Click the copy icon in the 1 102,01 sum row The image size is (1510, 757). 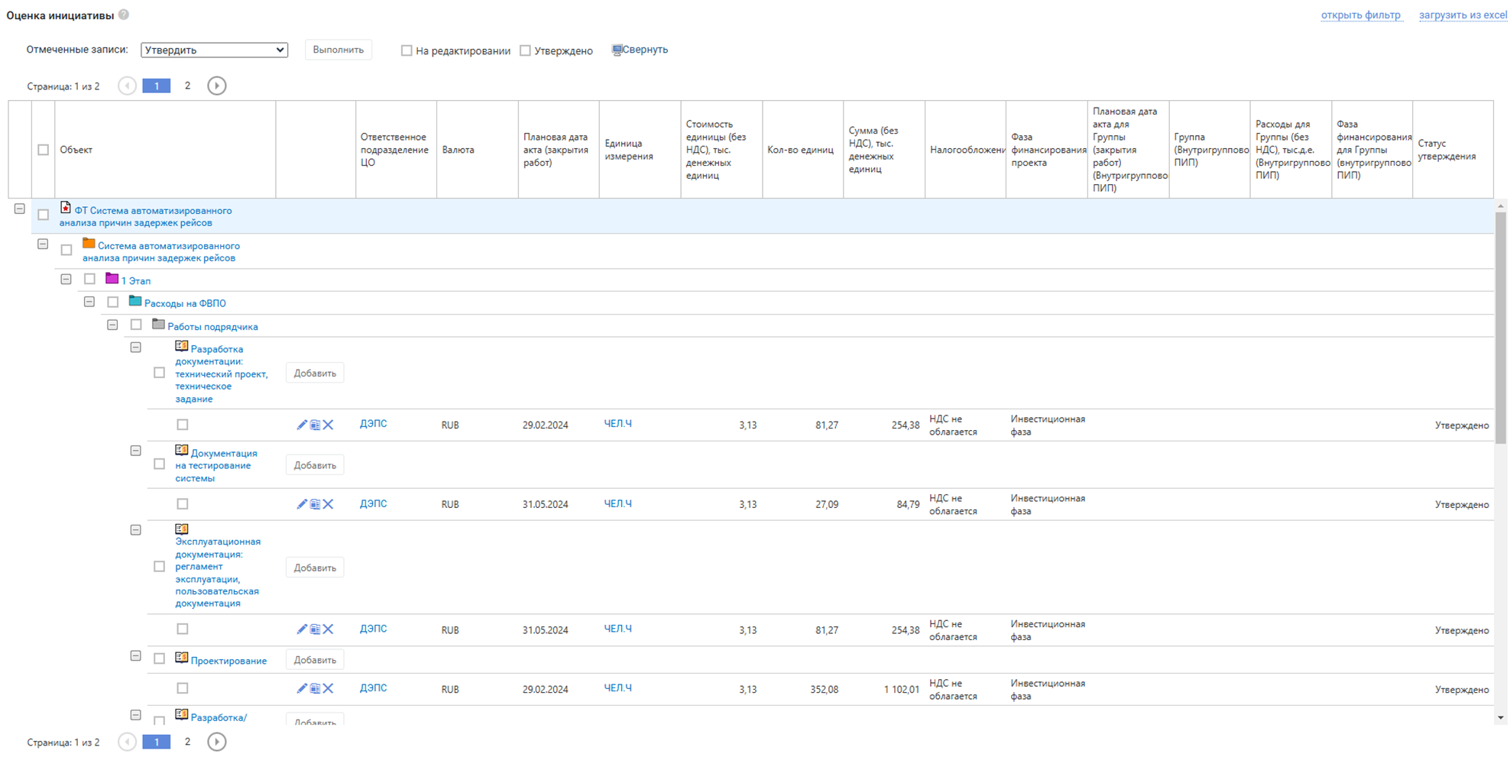[315, 689]
